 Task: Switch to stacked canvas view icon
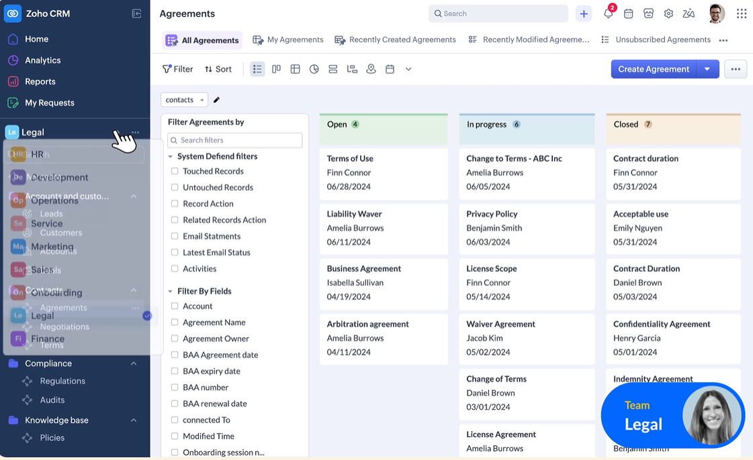(x=333, y=69)
